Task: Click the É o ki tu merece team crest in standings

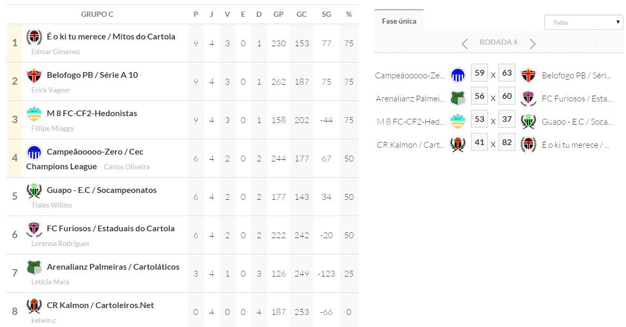Action: coord(34,37)
